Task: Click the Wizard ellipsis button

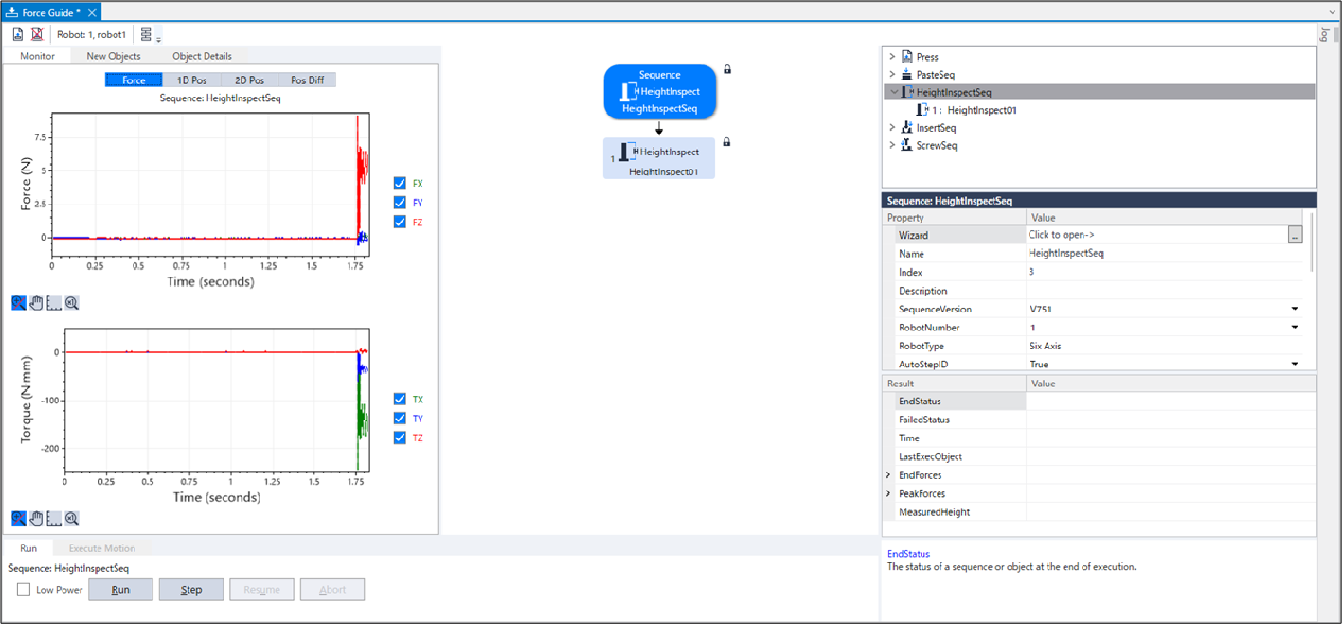Action: tap(1295, 235)
